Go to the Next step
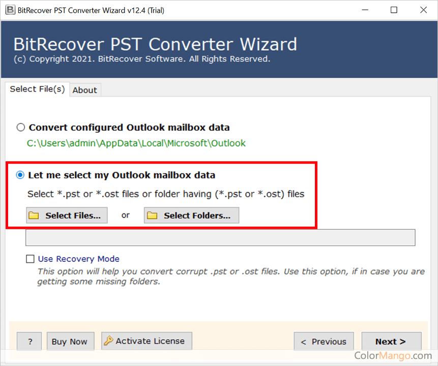The height and width of the screenshot is (366, 438). 391,341
